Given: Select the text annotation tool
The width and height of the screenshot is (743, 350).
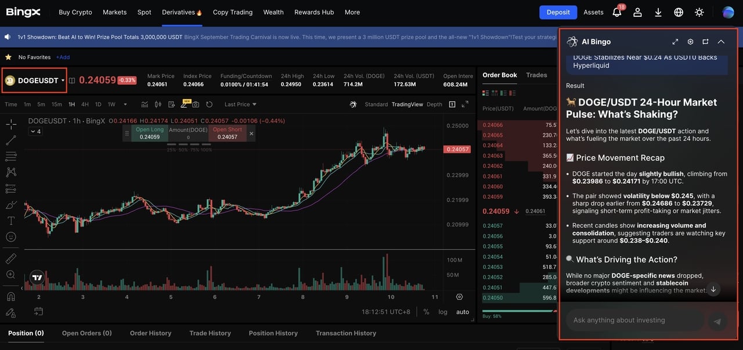Looking at the screenshot, I should (10, 221).
